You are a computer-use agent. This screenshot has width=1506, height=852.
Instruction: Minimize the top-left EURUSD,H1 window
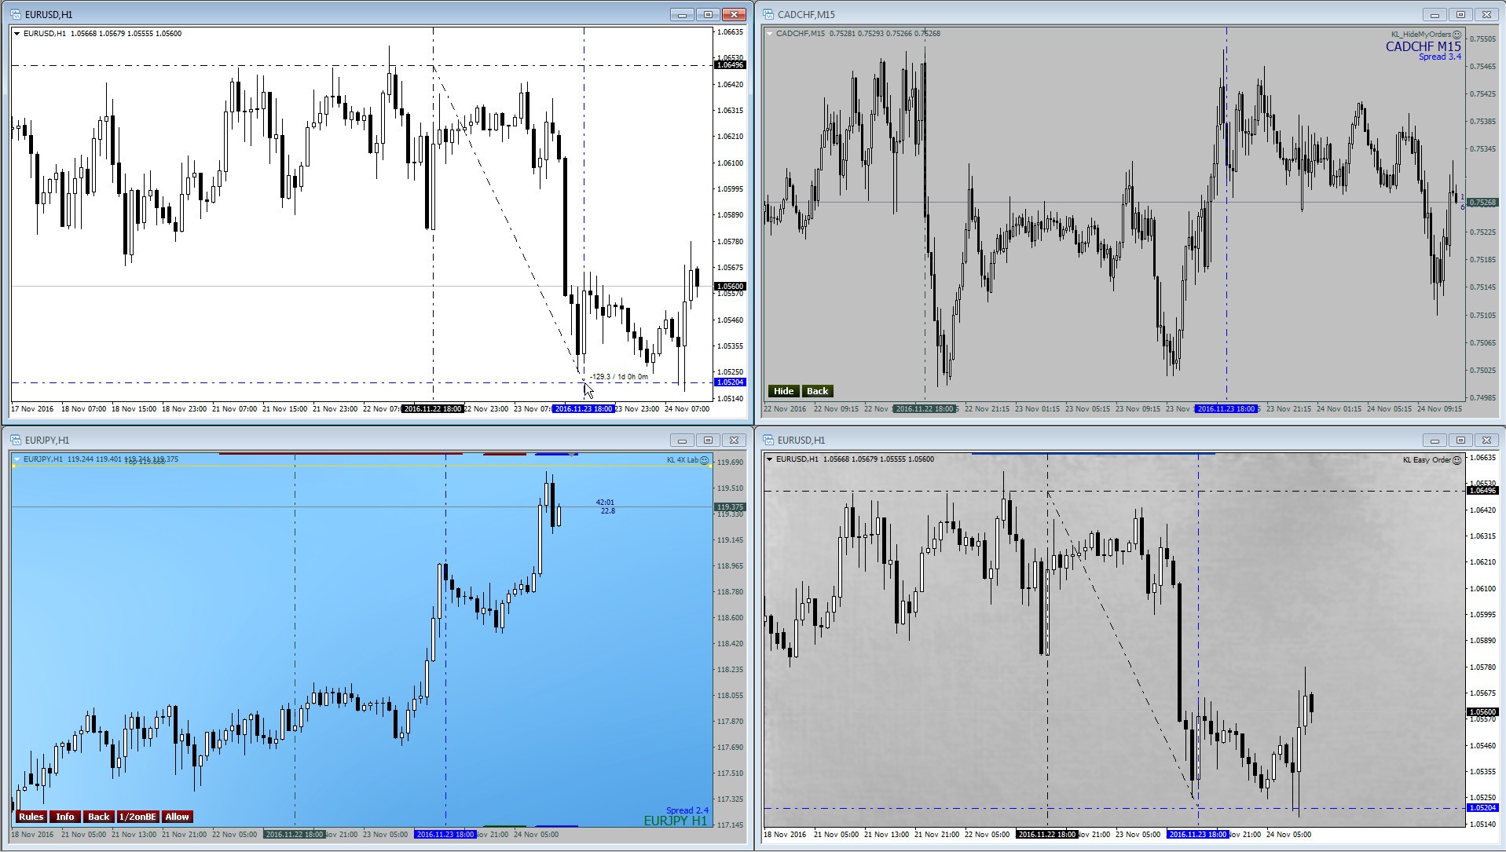pyautogui.click(x=682, y=15)
